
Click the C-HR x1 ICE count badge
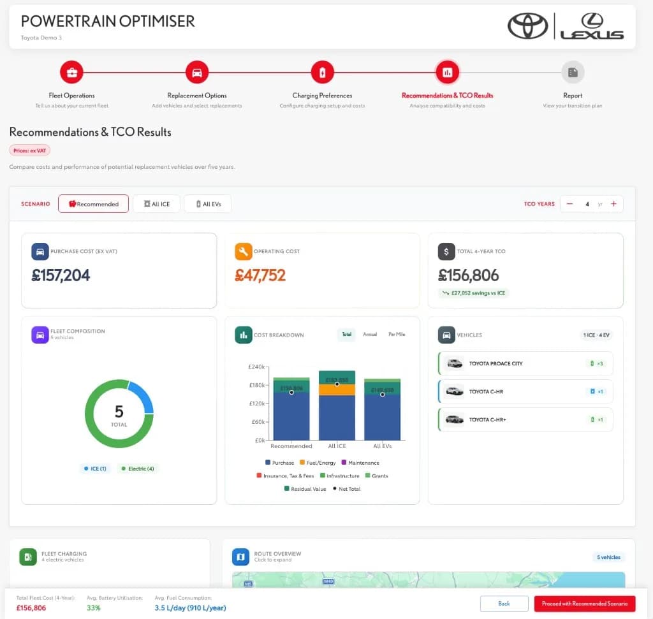point(597,391)
